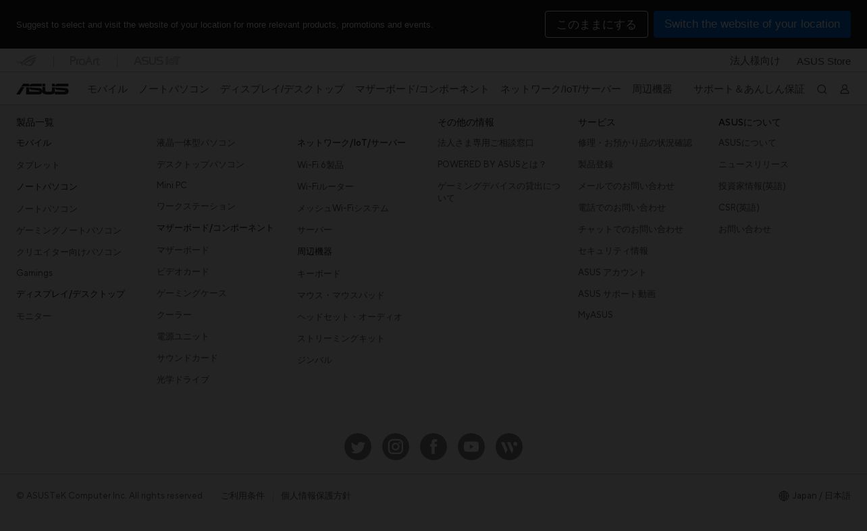
Task: Open the 投資家情報(英語) link
Action: click(752, 186)
